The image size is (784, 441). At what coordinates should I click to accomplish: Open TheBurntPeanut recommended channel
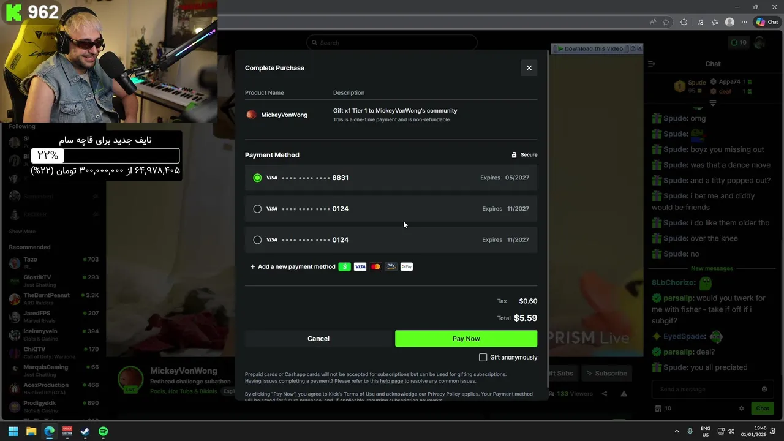pos(53,298)
